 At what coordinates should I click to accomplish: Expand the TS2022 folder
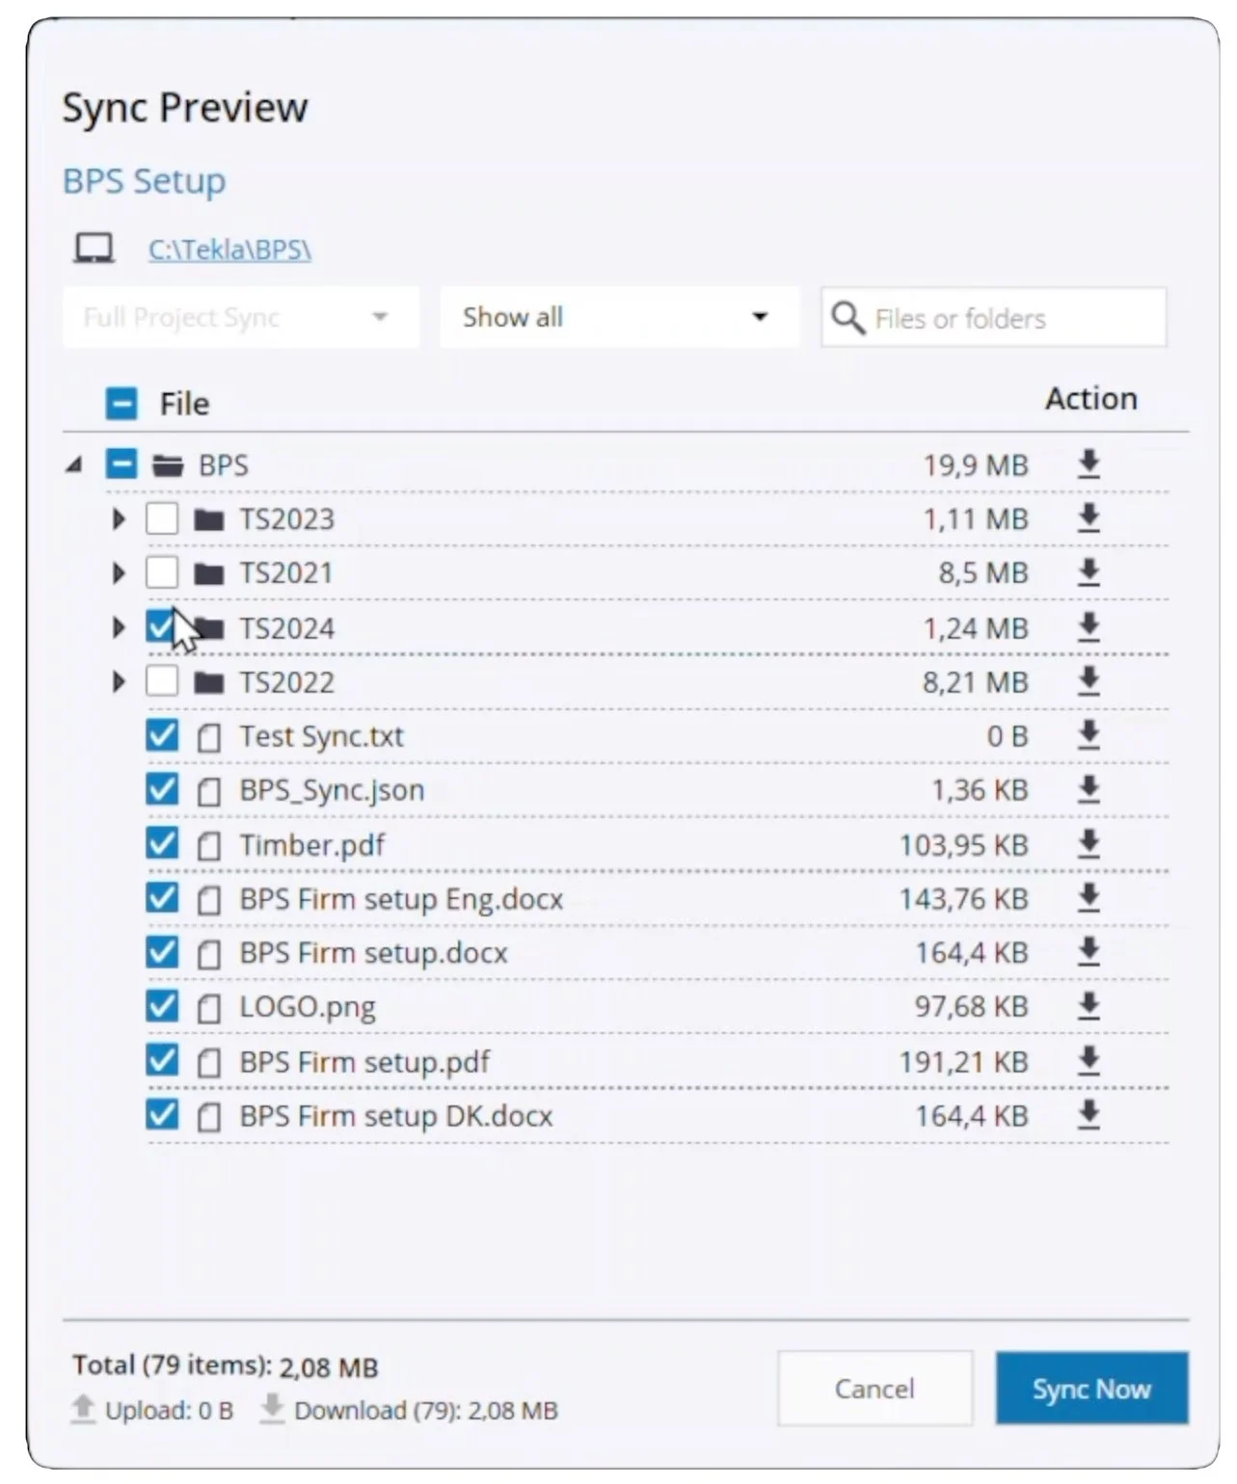point(119,682)
